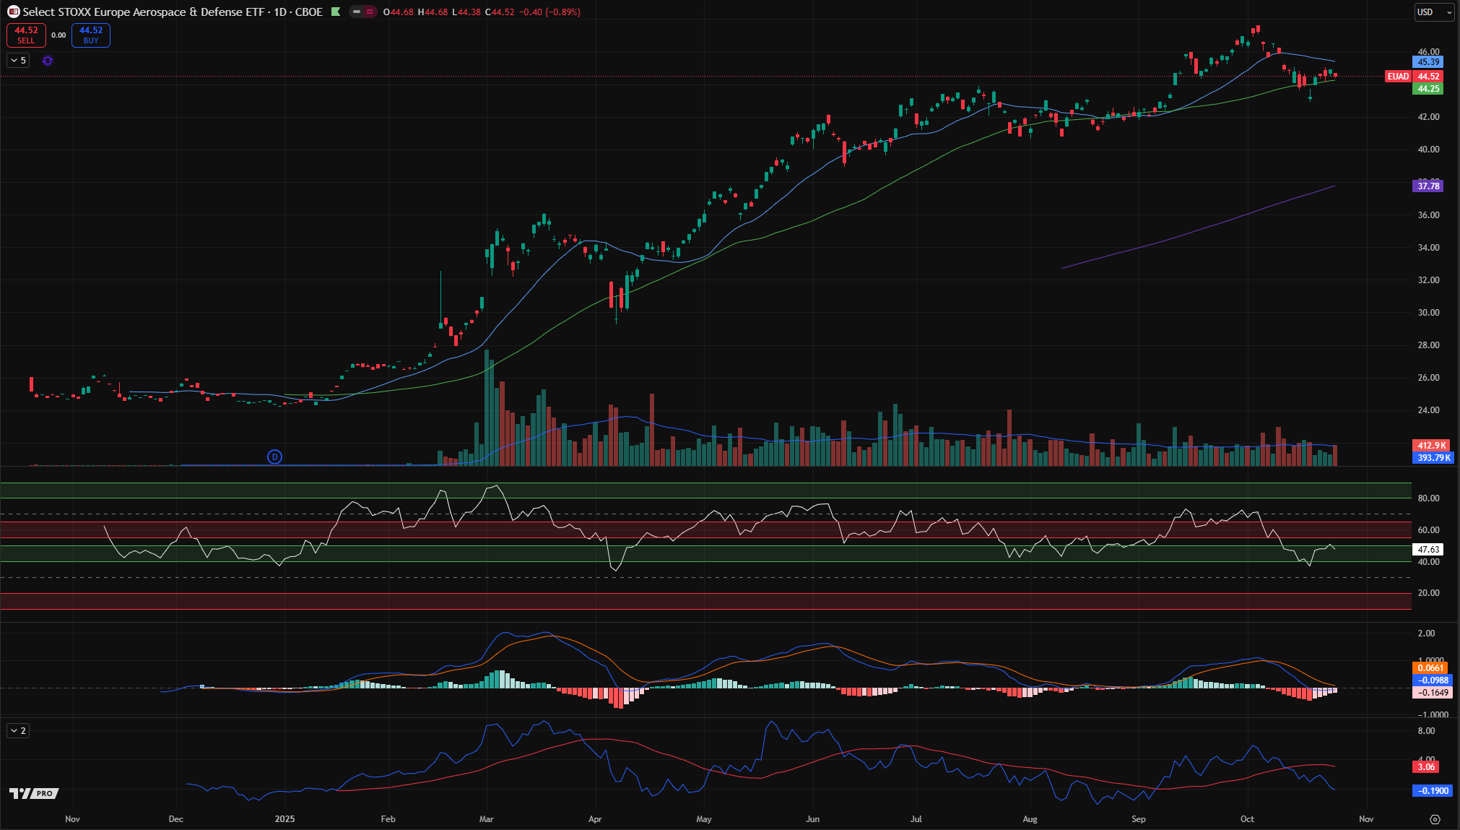Click the TradingView PRO logo
Image resolution: width=1460 pixels, height=830 pixels.
[33, 793]
